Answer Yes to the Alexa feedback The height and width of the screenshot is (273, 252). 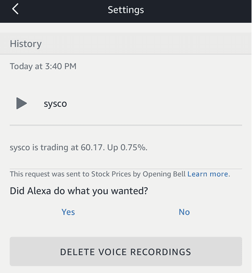point(68,212)
